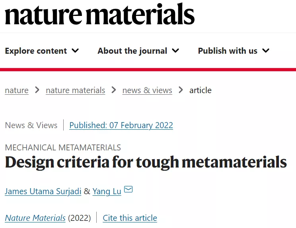This screenshot has height=228, width=296.
Task: Click 'Cite this article'
Action: click(x=130, y=218)
